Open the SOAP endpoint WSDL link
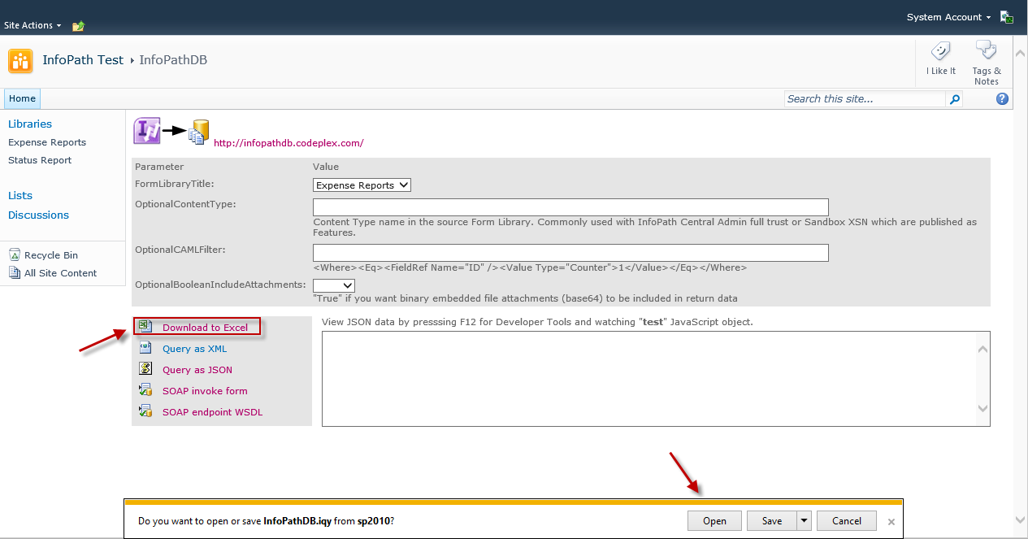 212,412
